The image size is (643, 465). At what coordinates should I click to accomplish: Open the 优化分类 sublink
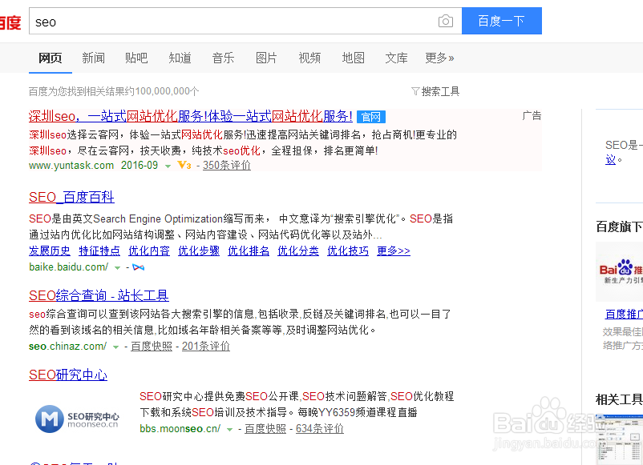(298, 251)
